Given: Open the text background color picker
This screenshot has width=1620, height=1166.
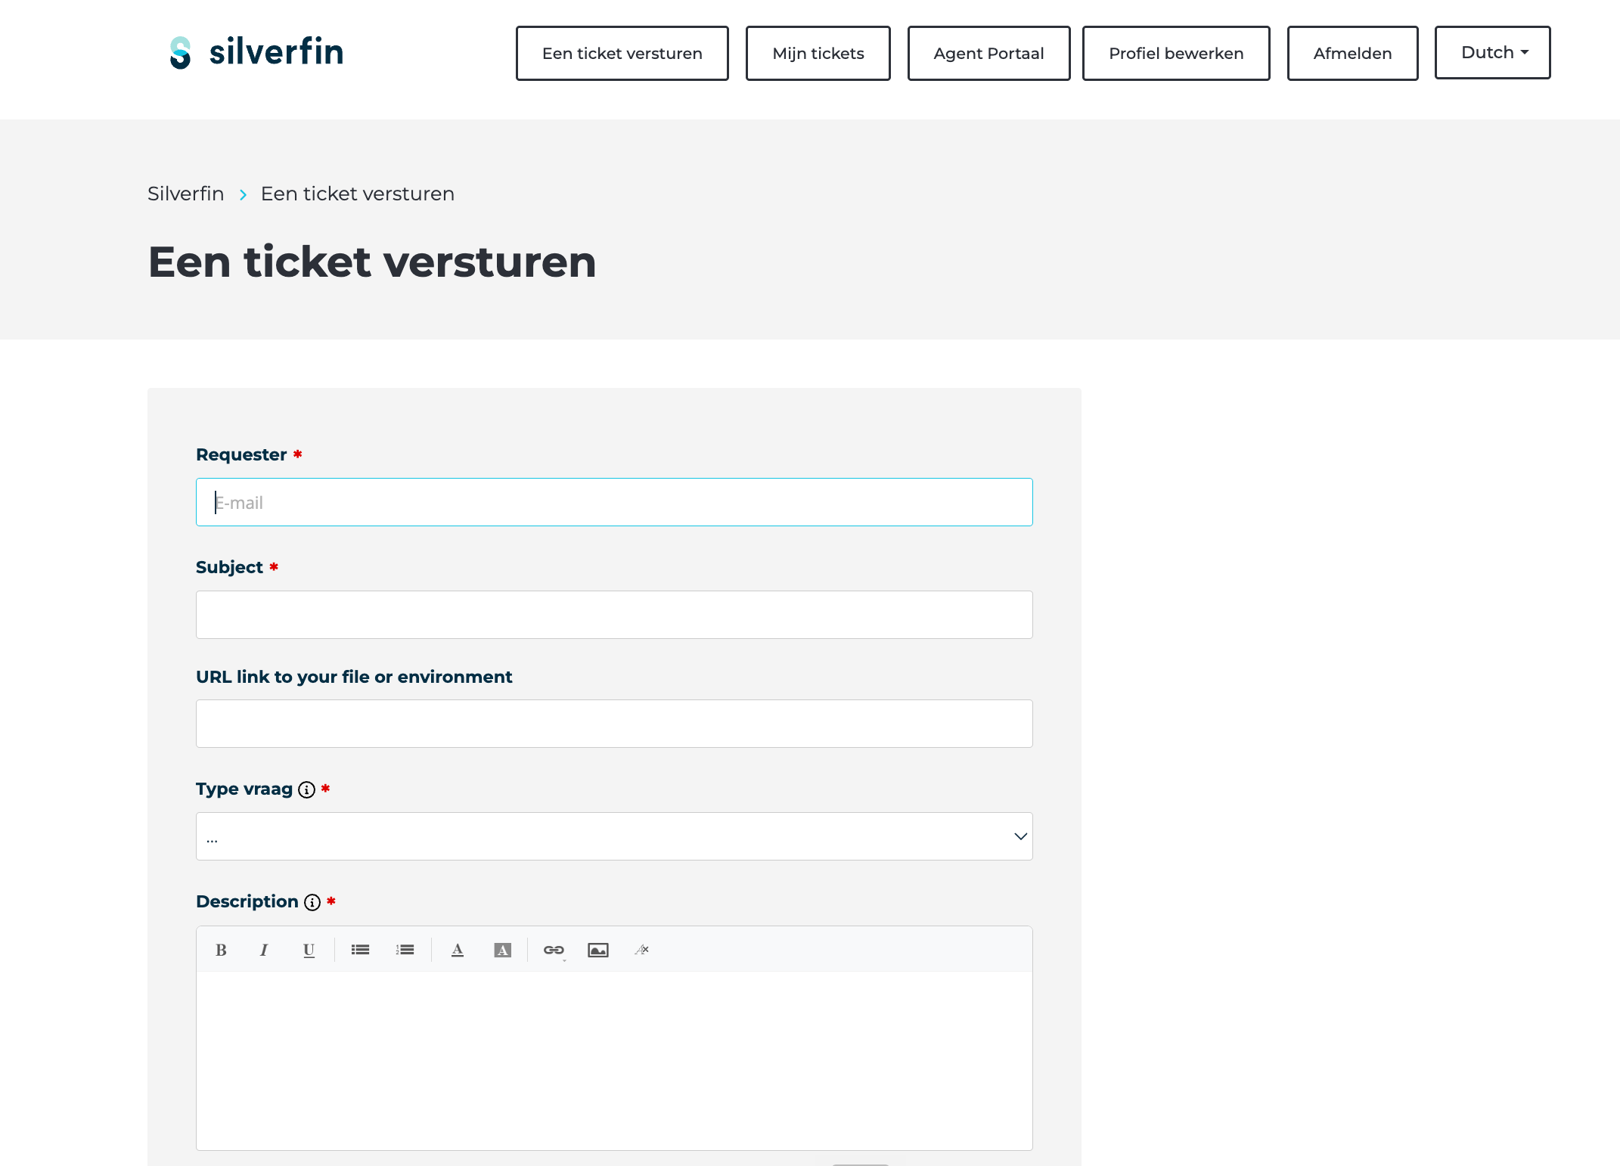Looking at the screenshot, I should [502, 950].
